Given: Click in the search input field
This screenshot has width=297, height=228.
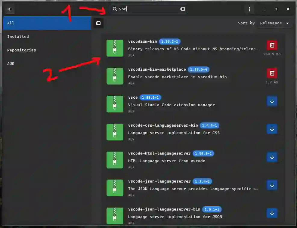Looking at the screenshot, I should click(149, 9).
